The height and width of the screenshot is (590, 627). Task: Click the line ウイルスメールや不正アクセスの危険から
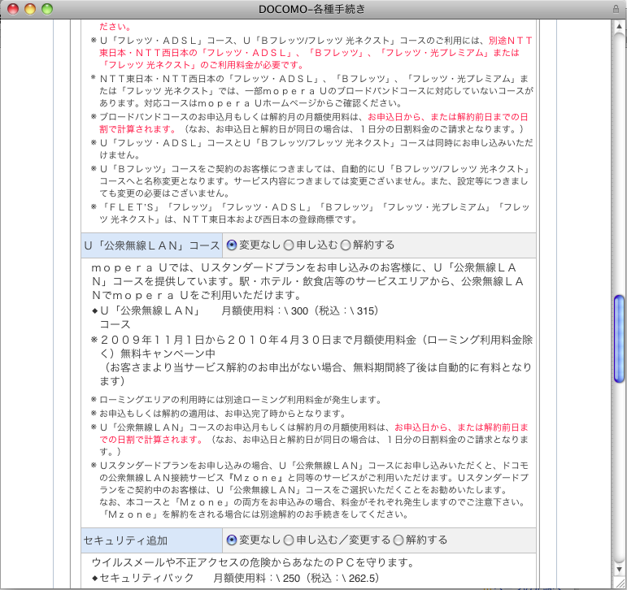(253, 562)
